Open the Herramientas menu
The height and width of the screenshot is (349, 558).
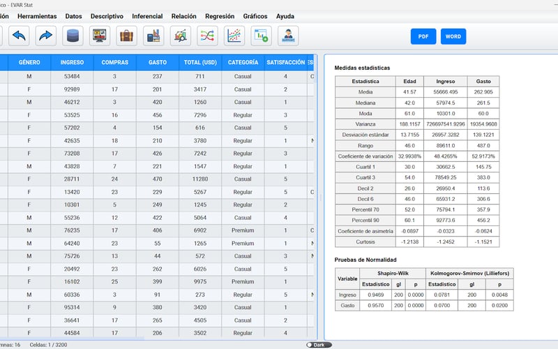(x=37, y=16)
